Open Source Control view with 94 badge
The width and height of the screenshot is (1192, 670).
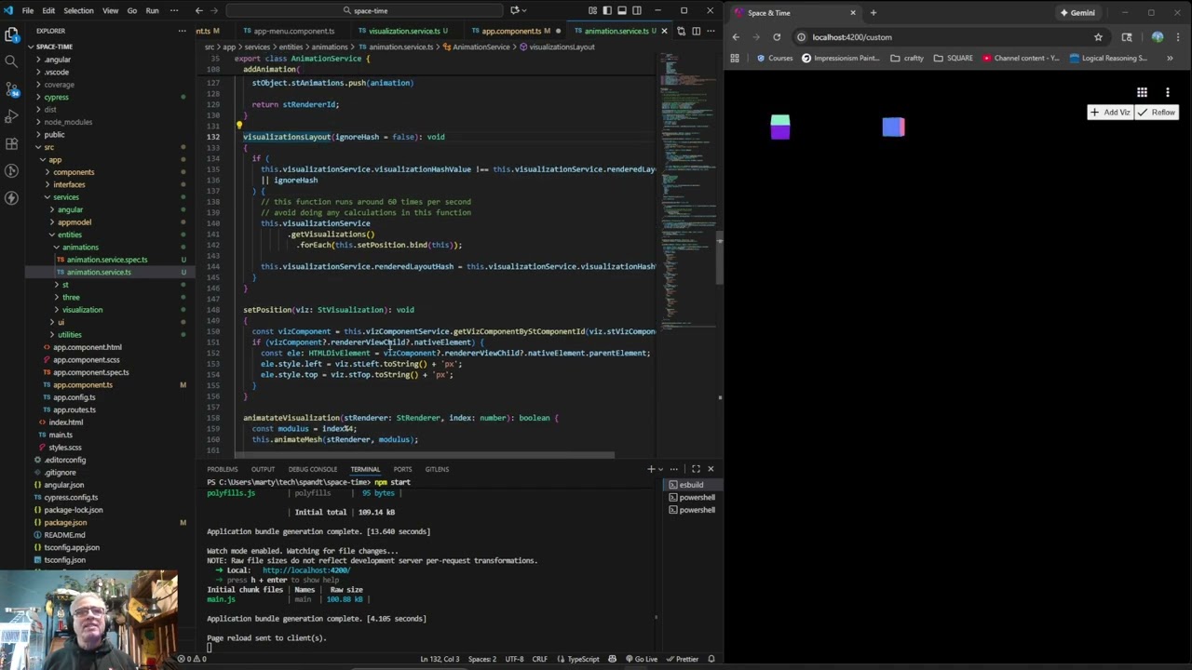point(11,88)
